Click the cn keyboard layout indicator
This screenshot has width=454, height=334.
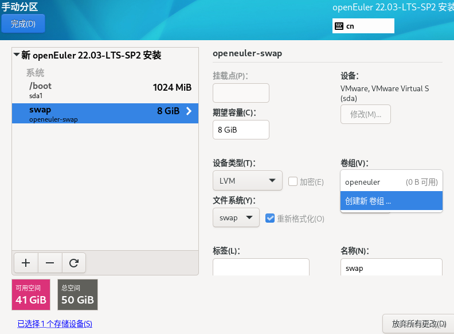(363, 26)
